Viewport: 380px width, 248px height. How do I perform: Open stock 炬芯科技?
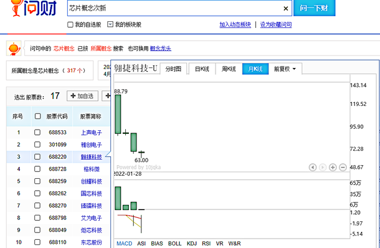(x=91, y=230)
